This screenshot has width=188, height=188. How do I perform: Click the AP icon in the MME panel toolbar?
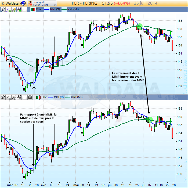coord(19,97)
